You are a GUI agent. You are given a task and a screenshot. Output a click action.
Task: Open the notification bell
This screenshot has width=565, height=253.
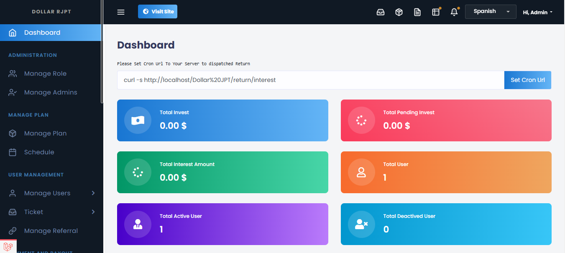454,12
